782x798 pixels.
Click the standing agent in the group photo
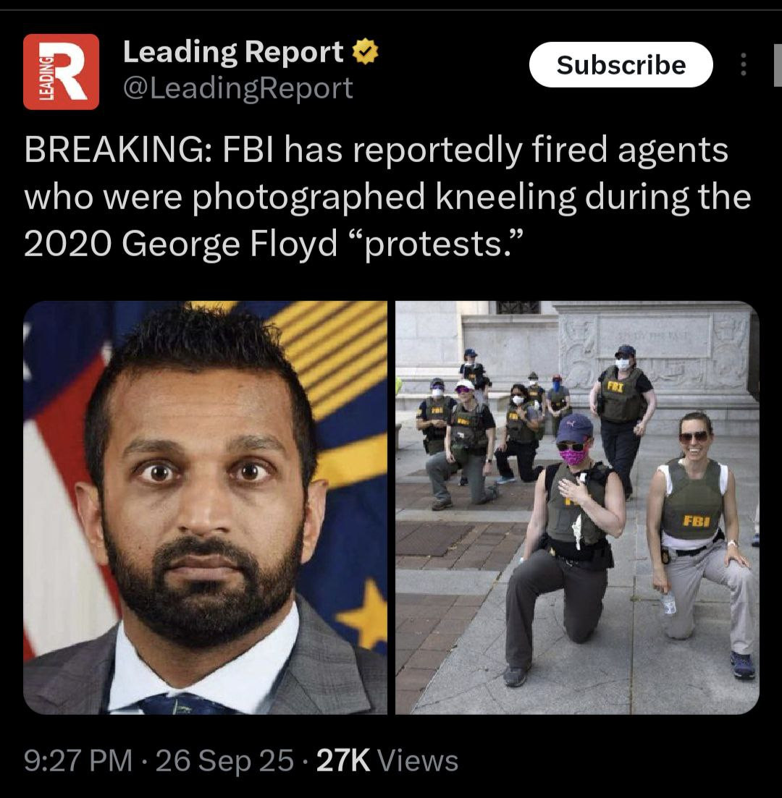(623, 417)
